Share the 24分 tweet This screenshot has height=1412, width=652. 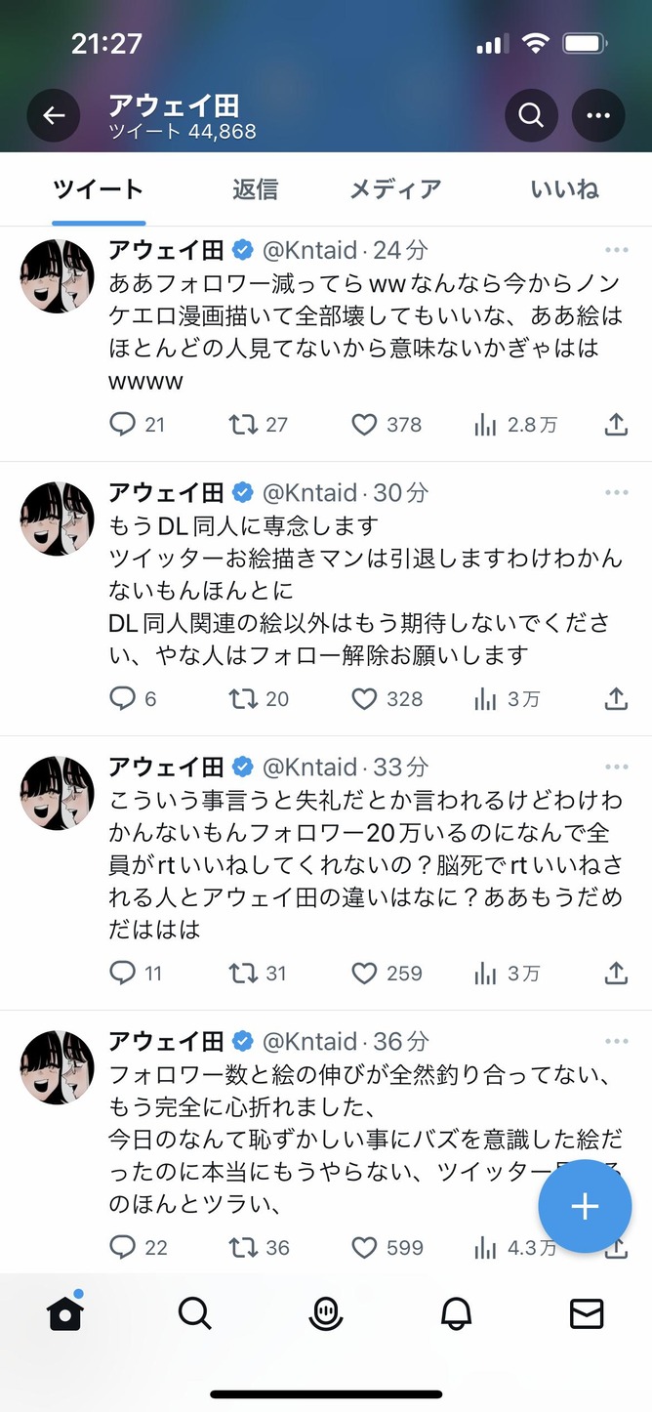[x=616, y=425]
